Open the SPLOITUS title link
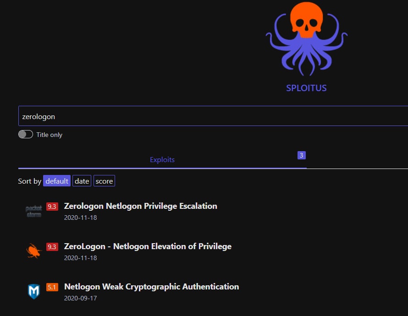The width and height of the screenshot is (408, 316). click(x=306, y=88)
